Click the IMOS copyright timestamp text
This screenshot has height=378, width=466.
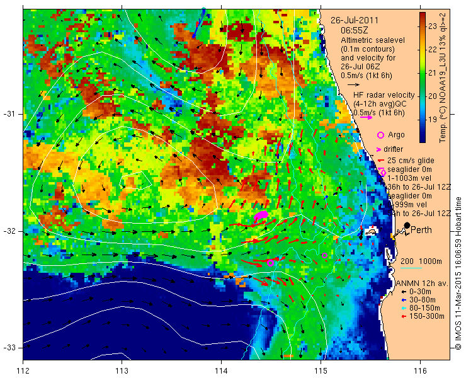458,273
